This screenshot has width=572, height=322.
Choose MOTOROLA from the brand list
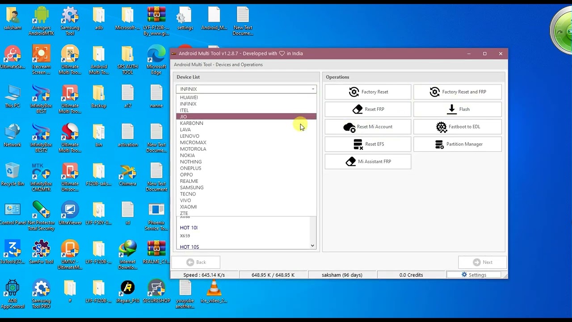[x=246, y=149]
